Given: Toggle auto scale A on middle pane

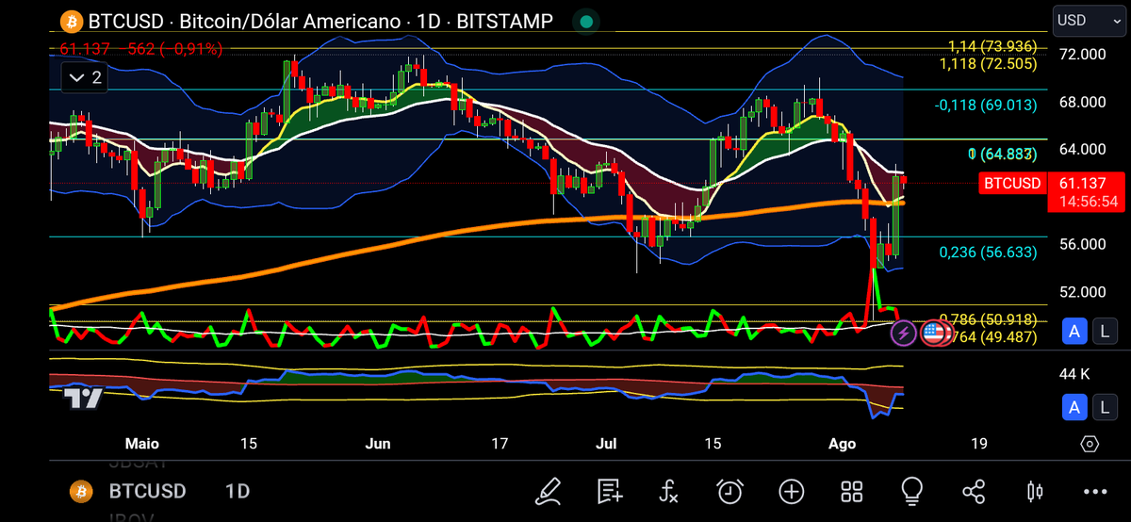Looking at the screenshot, I should [x=1074, y=331].
